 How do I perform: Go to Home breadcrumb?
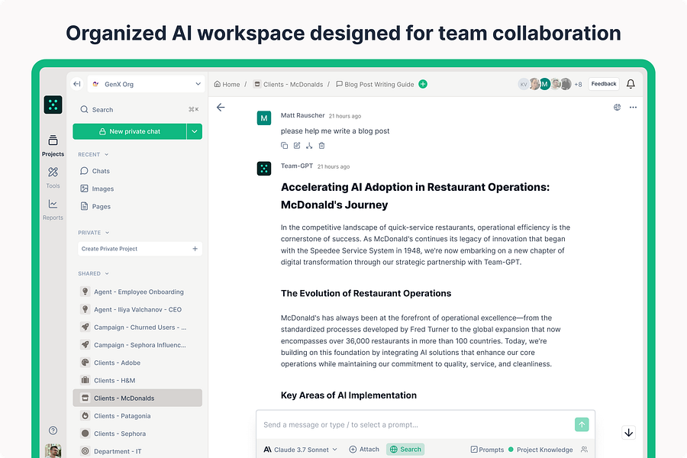tap(227, 84)
